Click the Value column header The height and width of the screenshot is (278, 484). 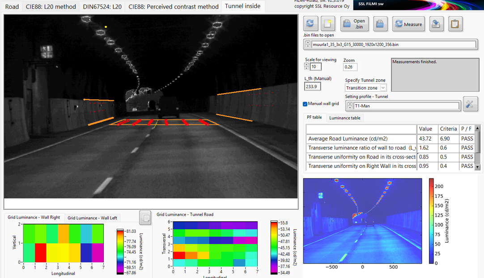(x=428, y=129)
